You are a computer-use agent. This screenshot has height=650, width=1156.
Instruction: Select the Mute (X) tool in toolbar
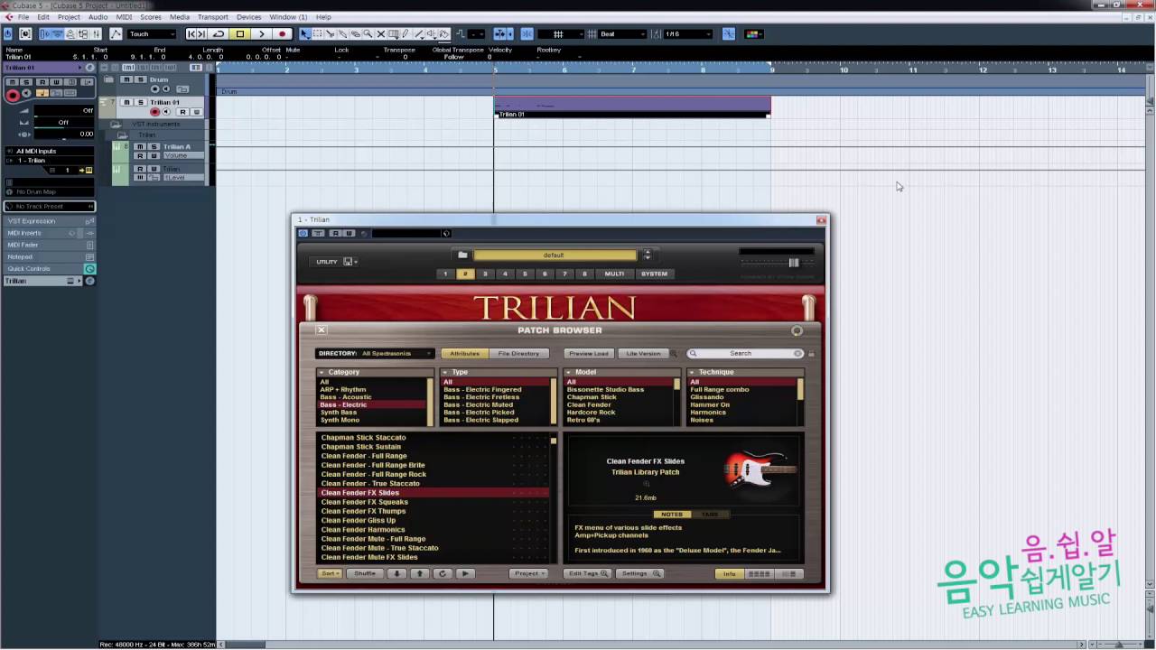[x=380, y=34]
